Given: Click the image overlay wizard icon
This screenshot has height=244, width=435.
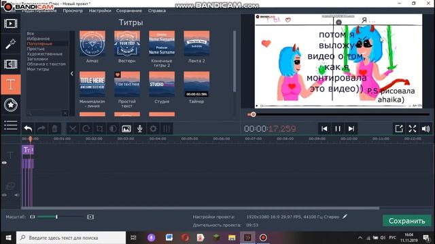Looking at the screenshot, I should pos(126,129).
